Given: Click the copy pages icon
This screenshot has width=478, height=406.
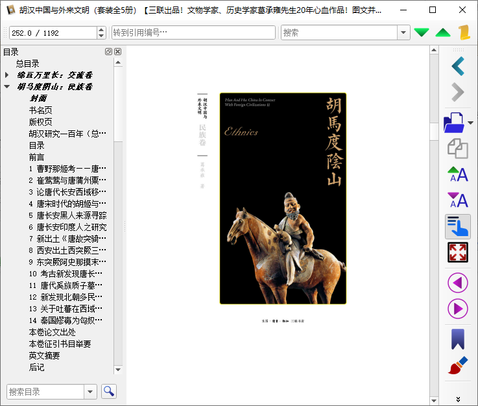Looking at the screenshot, I should click(x=458, y=149).
